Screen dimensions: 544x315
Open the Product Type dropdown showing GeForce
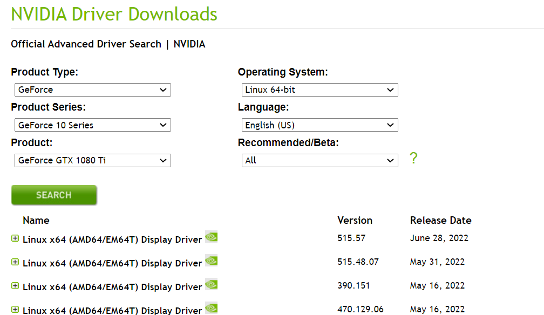click(93, 90)
